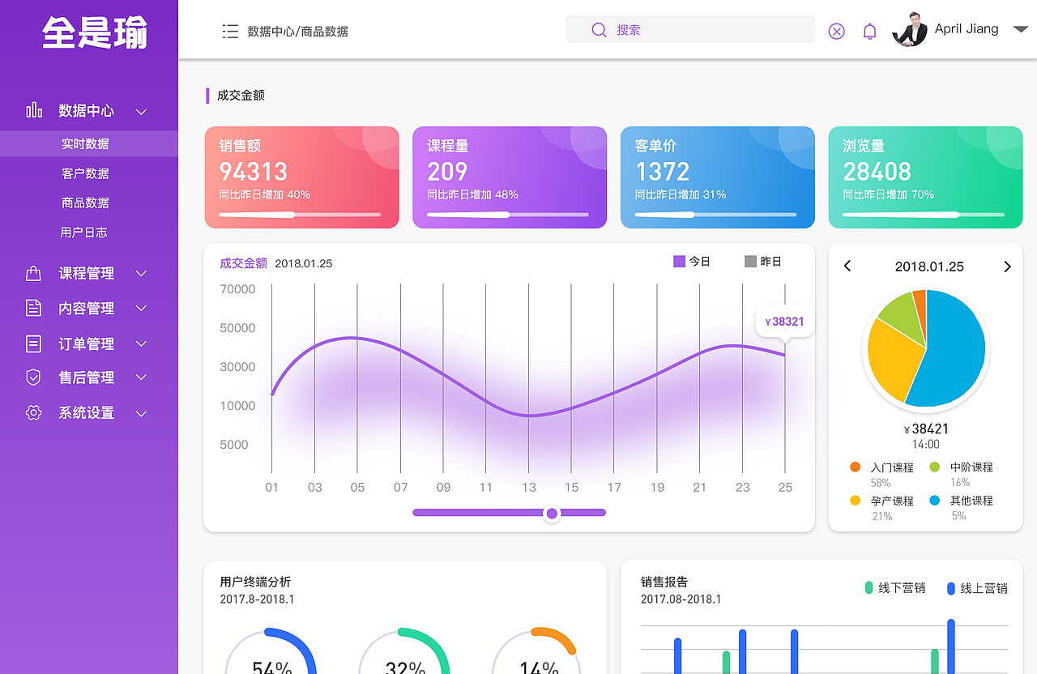Click the 数据中心/商品数据 breadcrumb
This screenshot has width=1037, height=674.
[298, 32]
